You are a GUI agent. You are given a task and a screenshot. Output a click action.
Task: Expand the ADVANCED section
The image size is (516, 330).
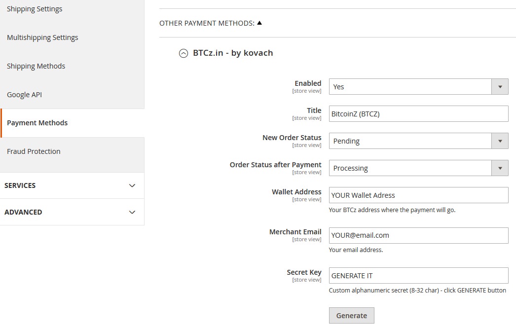72,212
